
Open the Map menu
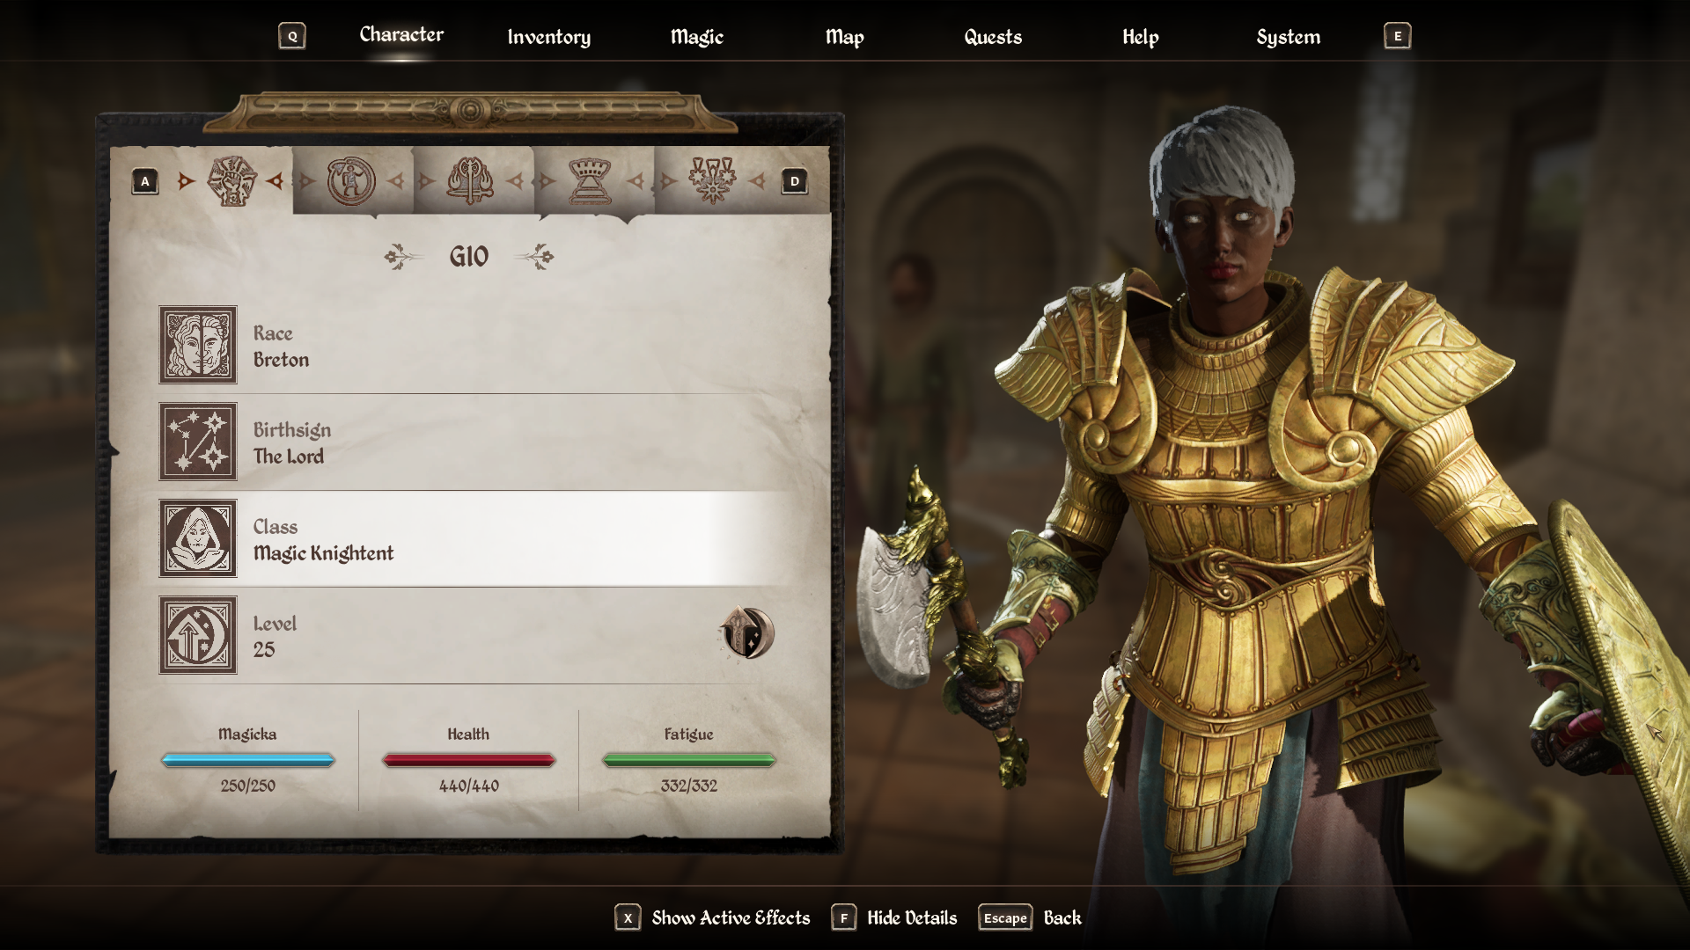pyautogui.click(x=845, y=37)
